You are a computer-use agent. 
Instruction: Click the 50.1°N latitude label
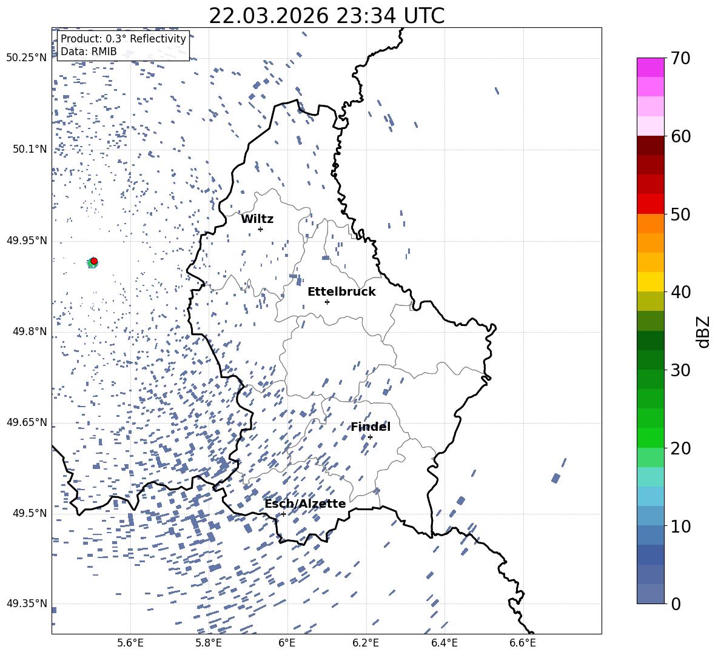pos(30,149)
